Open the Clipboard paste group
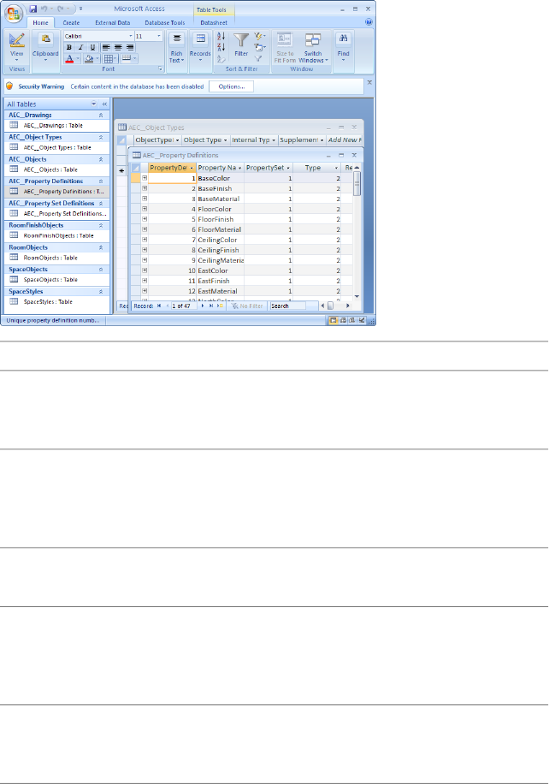The width and height of the screenshot is (549, 784). pyautogui.click(x=45, y=47)
